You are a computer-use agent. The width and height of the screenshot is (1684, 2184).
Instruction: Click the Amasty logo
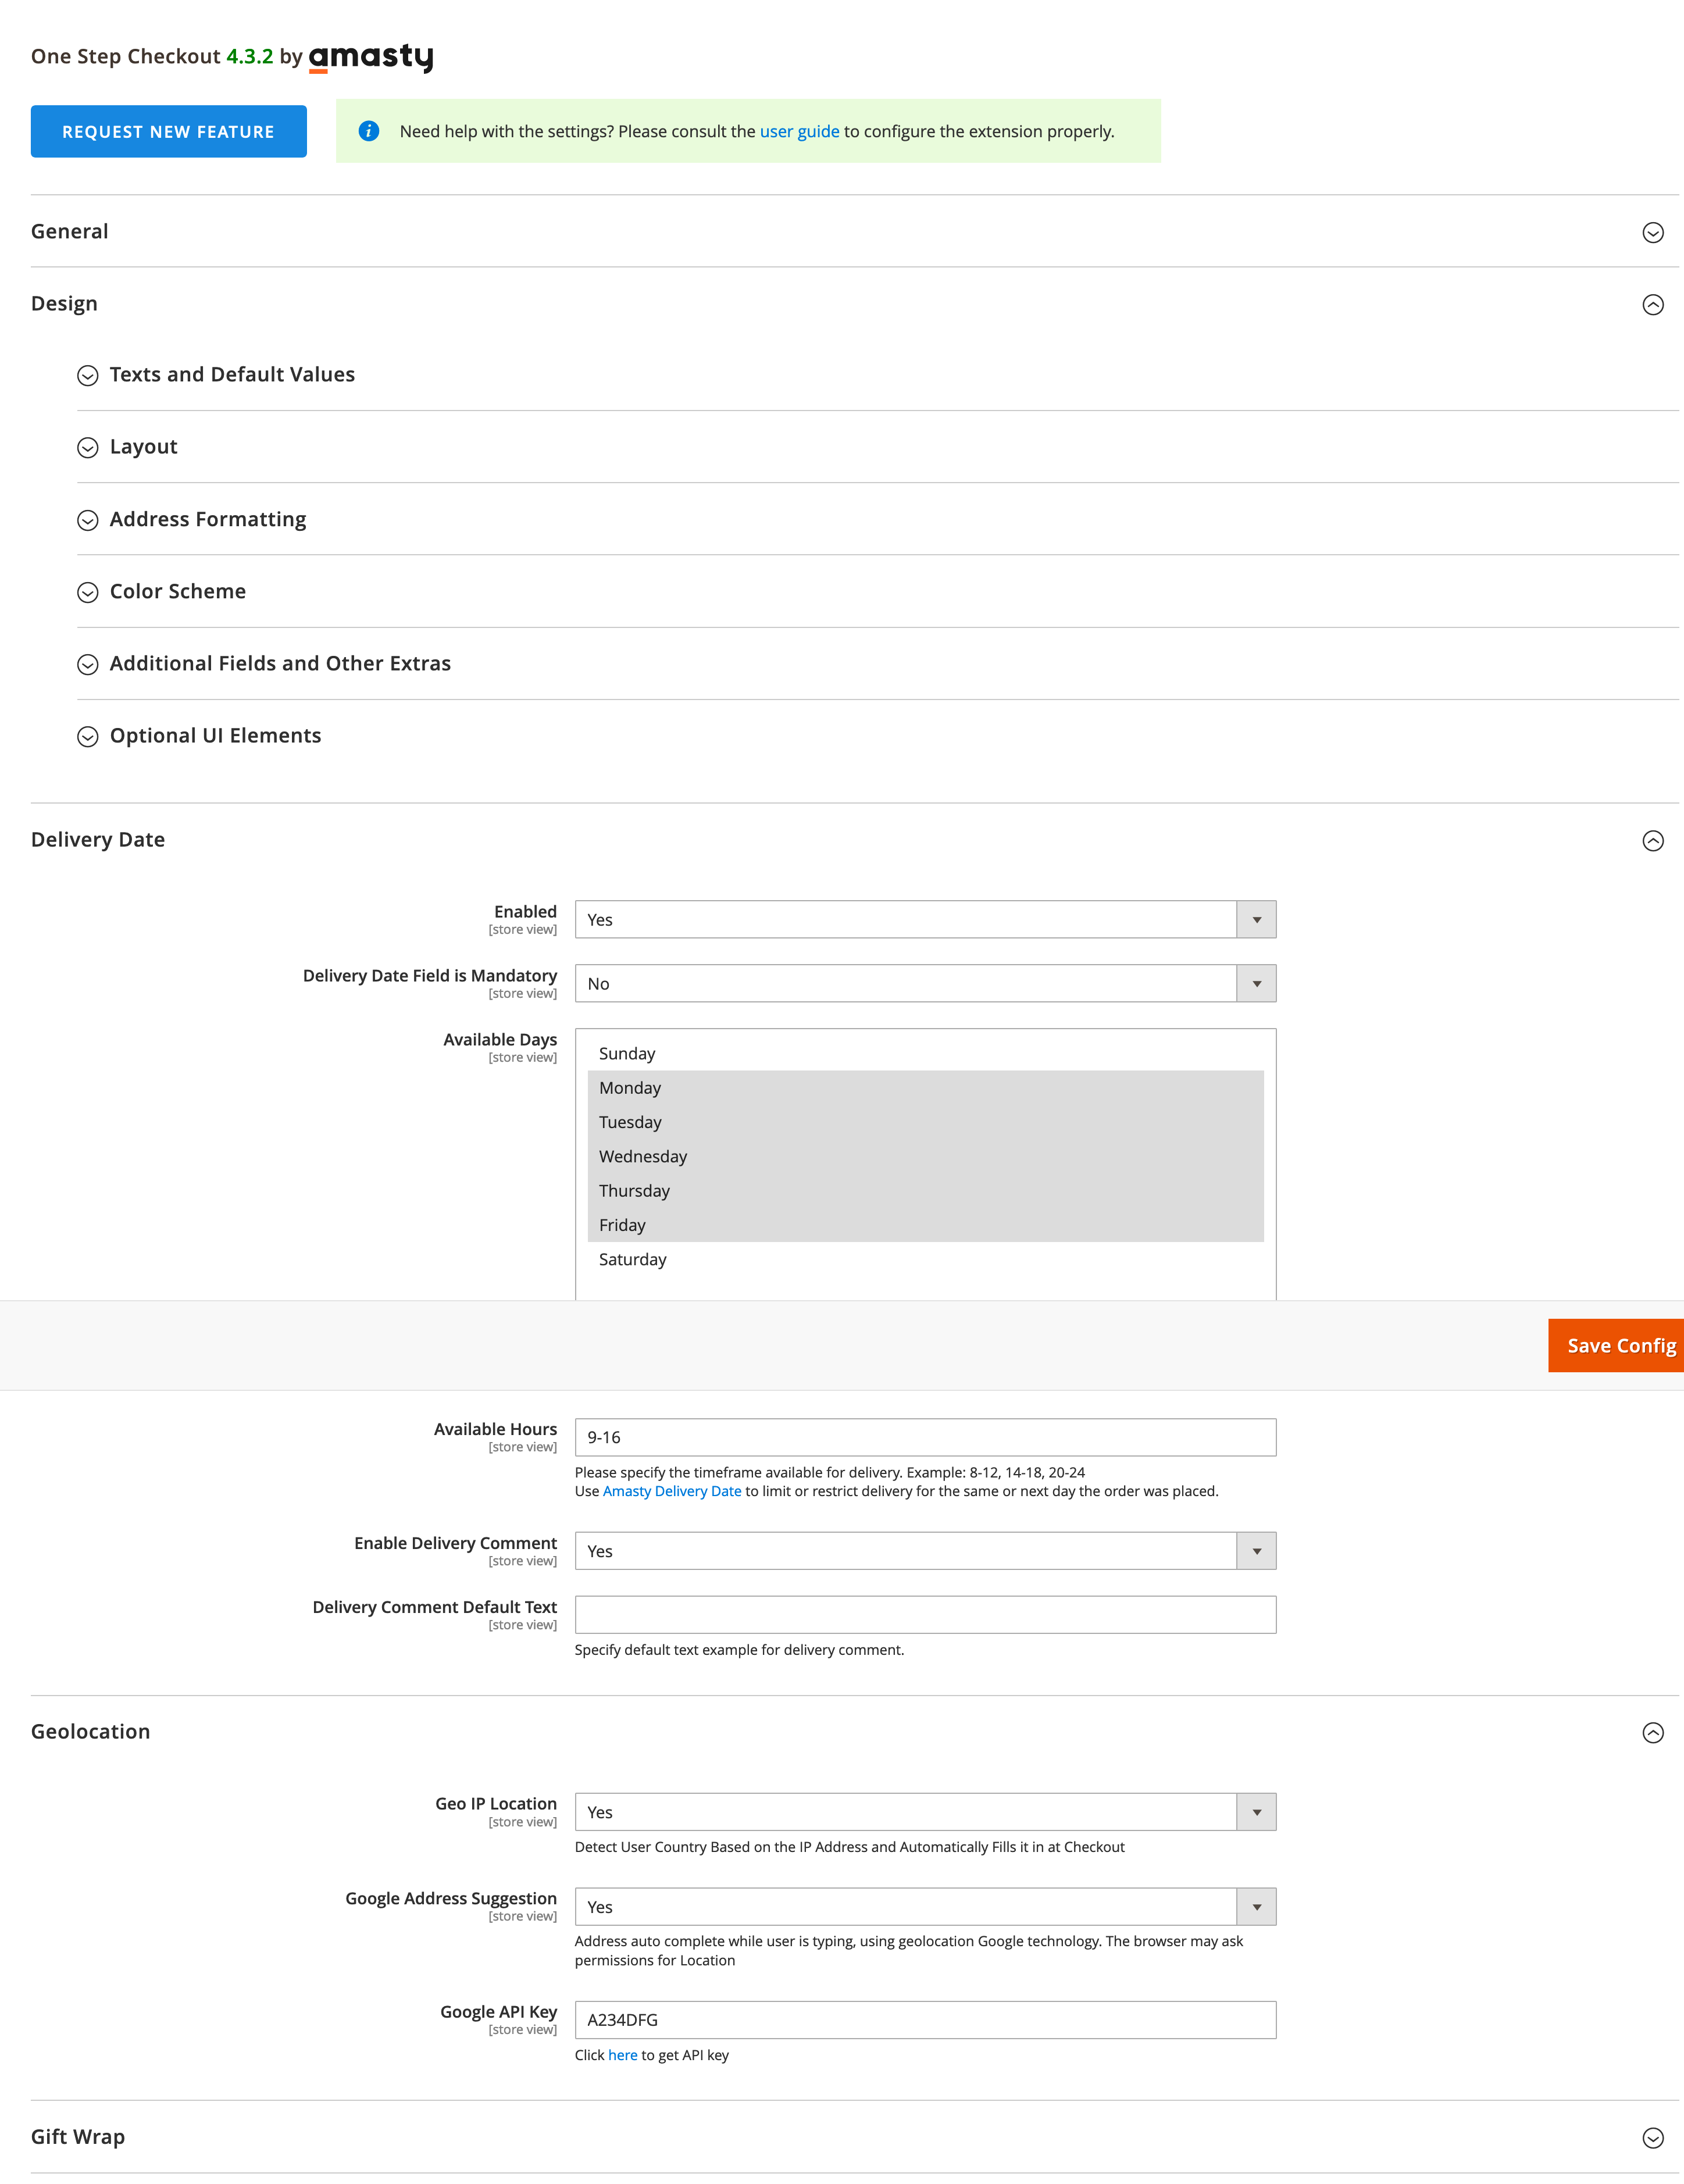point(370,57)
